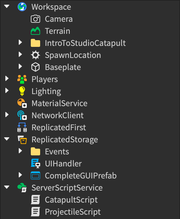Image resolution: width=180 pixels, height=219 pixels.
Task: Click the Baseplate cube part icon
Action: click(35, 67)
